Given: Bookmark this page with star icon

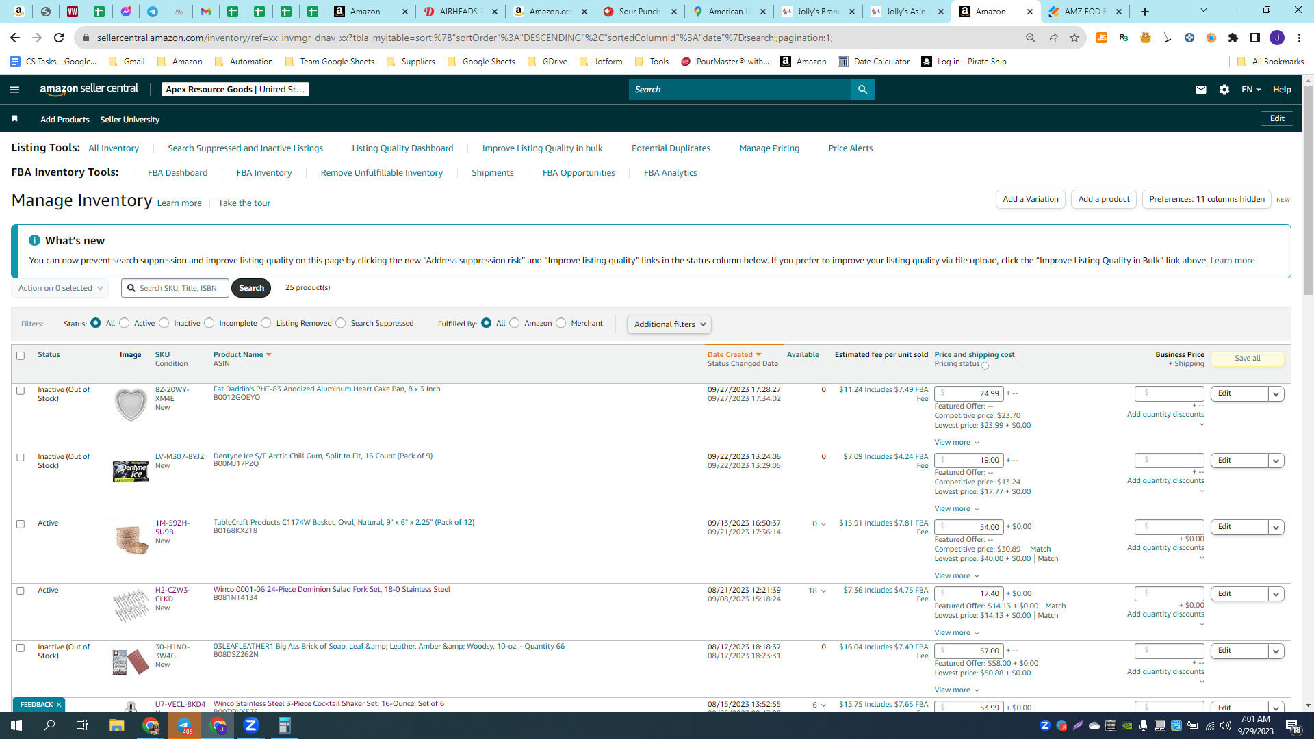Looking at the screenshot, I should pyautogui.click(x=1074, y=38).
